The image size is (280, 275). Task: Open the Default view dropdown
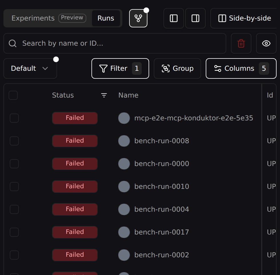(x=30, y=68)
